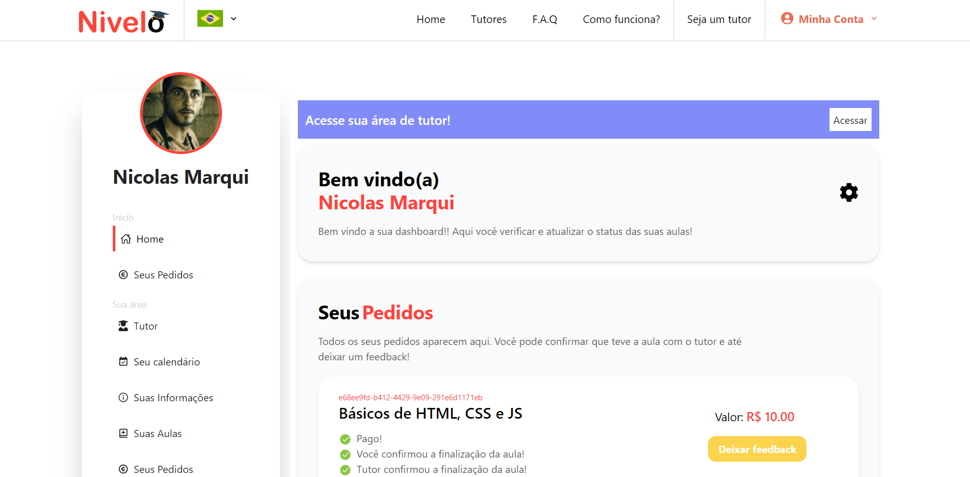Click the Acessar button in the banner
Viewport: 970px width, 477px height.
click(x=850, y=120)
